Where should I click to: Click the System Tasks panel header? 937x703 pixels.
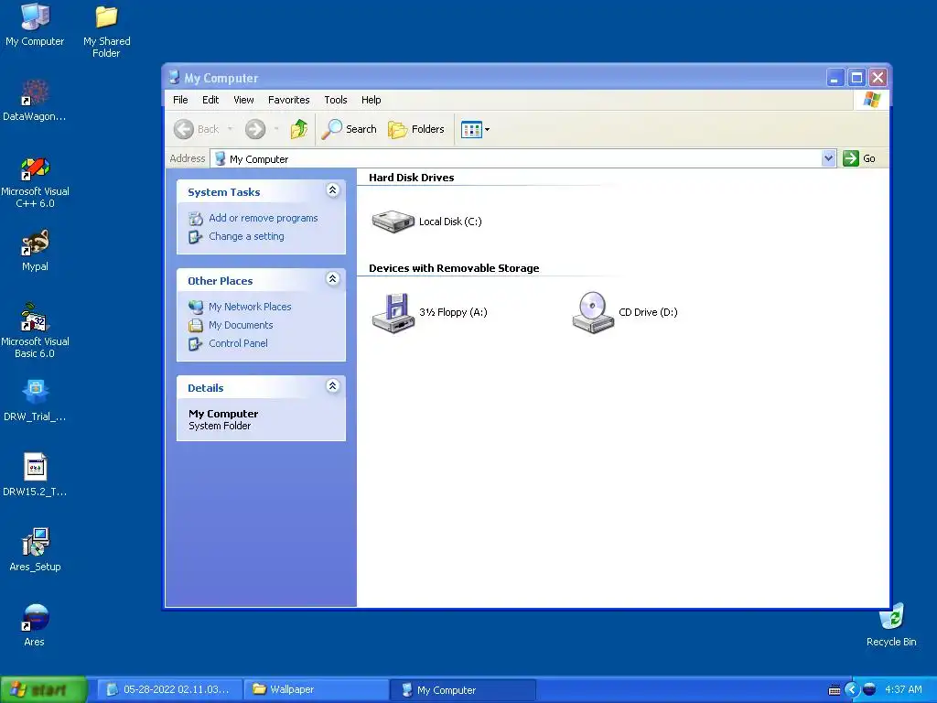[x=261, y=192]
